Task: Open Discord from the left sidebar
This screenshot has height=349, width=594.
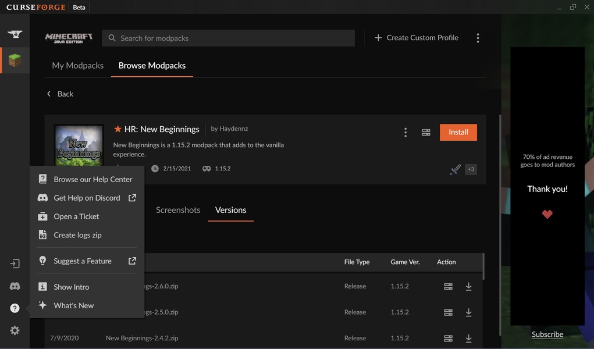Action: tap(15, 286)
